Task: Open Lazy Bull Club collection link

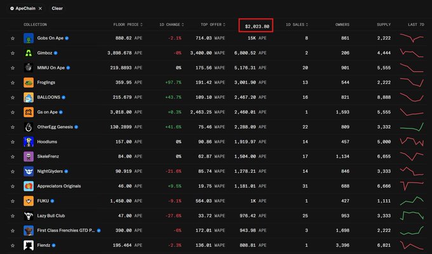Action: [51, 216]
